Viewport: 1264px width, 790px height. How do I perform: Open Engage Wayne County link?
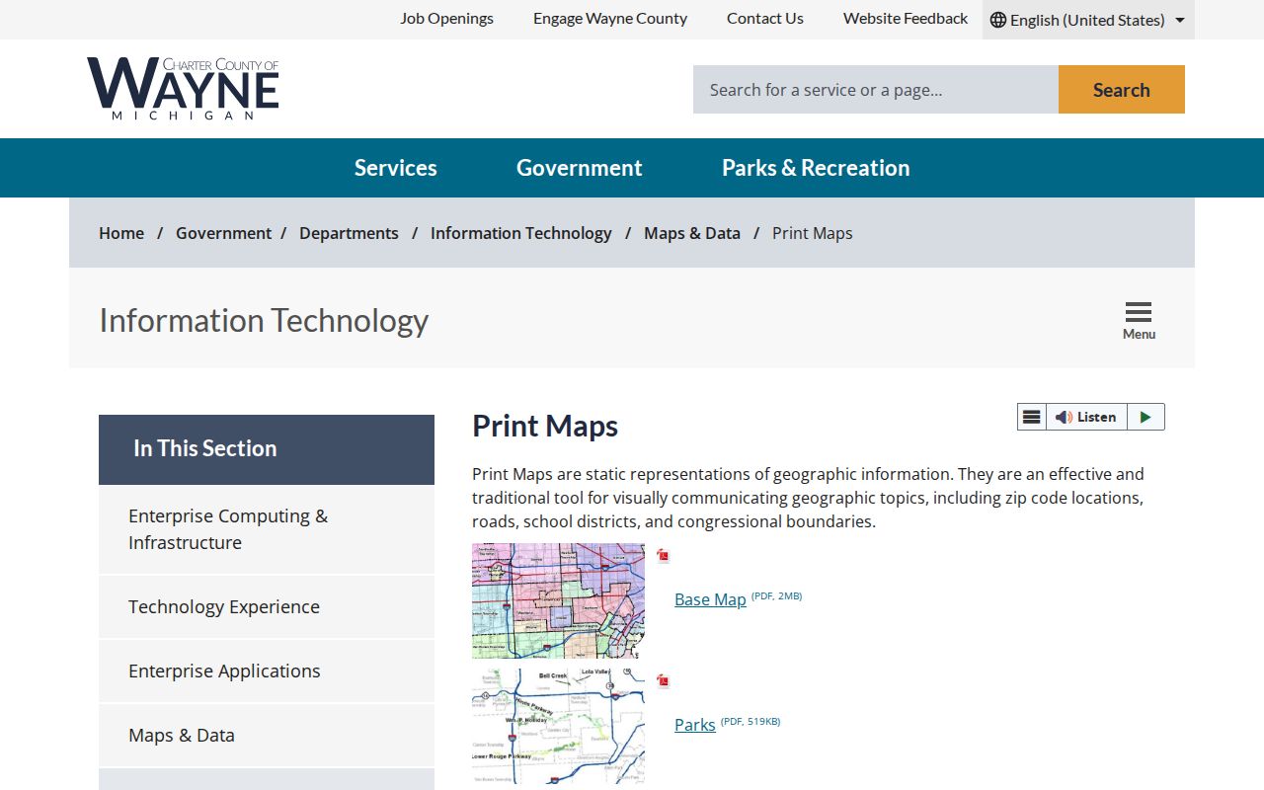(610, 19)
